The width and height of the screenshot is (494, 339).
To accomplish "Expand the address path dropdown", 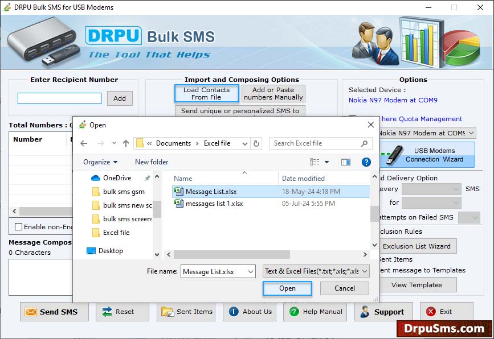I will point(245,143).
